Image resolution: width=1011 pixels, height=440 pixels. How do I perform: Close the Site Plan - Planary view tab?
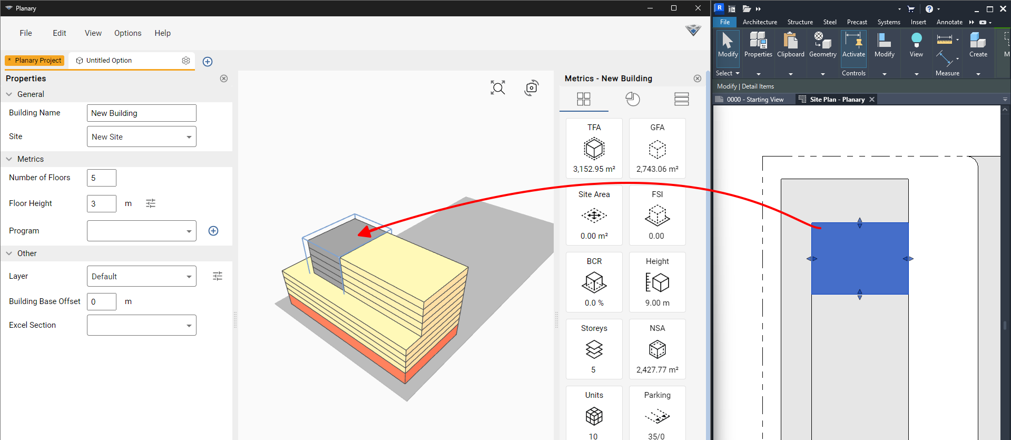872,100
